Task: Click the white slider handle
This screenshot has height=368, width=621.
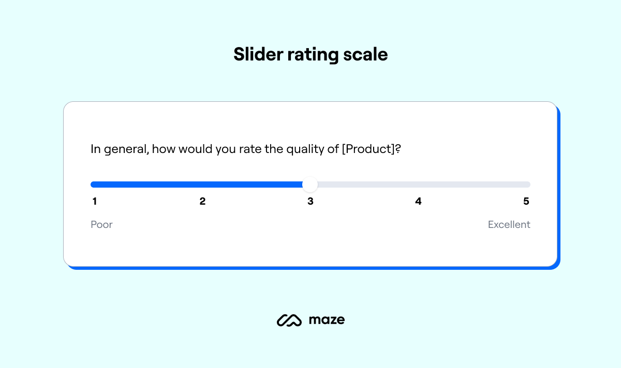Action: point(309,185)
